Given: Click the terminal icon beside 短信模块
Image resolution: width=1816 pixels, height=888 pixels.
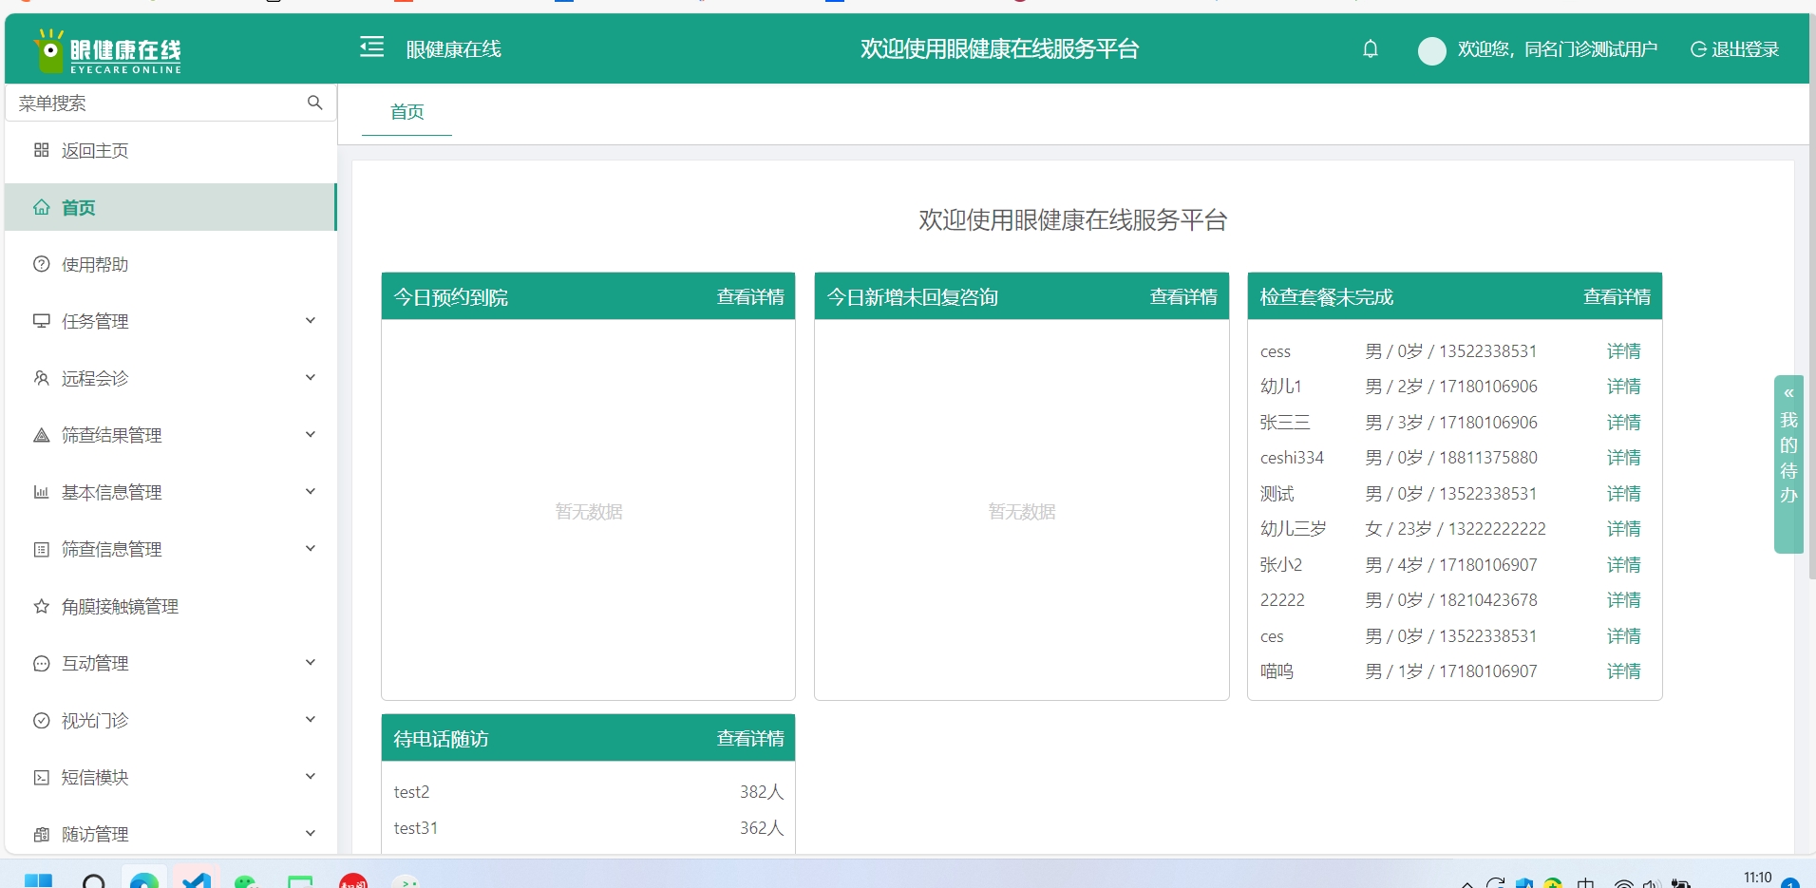Looking at the screenshot, I should 41,777.
